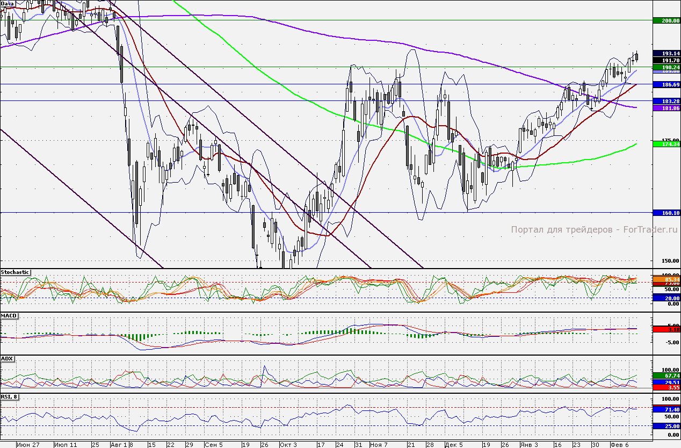This screenshot has width=681, height=448.
Task: Click the bright green 174.34 moving average tag
Action: point(666,144)
